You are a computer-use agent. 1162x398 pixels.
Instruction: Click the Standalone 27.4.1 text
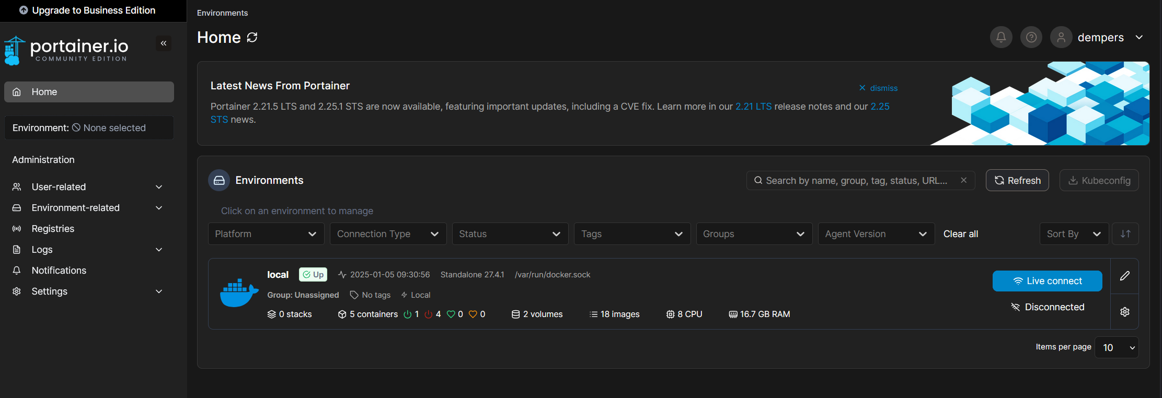coord(473,275)
